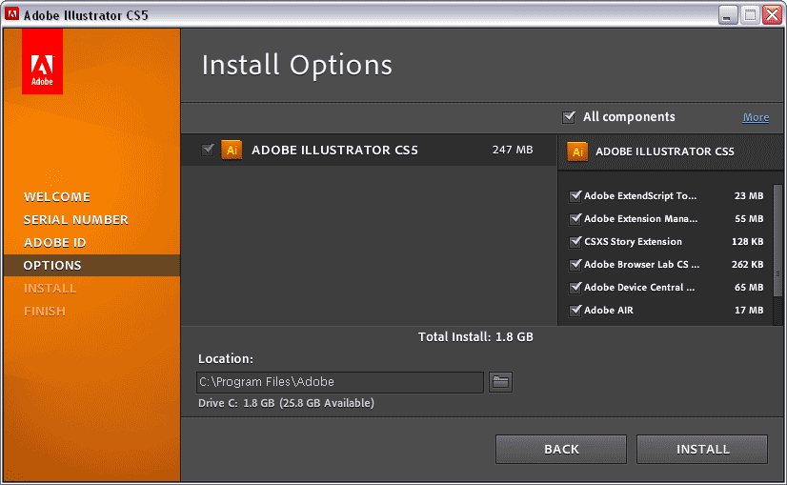Viewport: 787px width, 485px height.
Task: Uncheck Adobe ExtendScript Toolkit component
Action: (x=575, y=195)
